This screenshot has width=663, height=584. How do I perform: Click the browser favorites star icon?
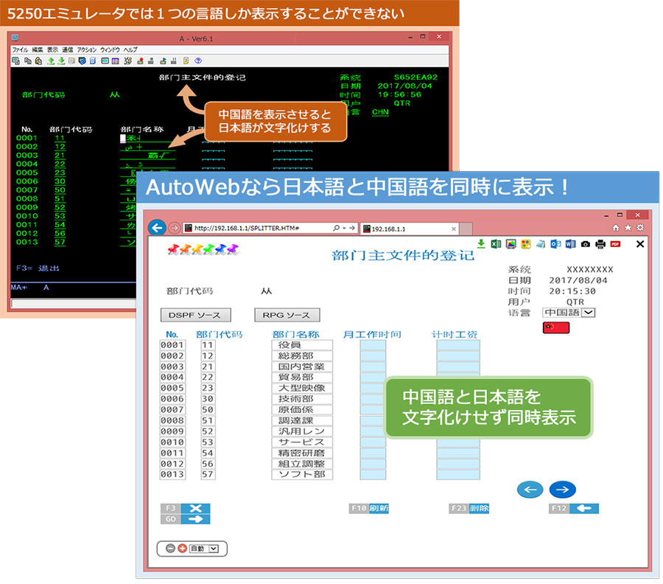tap(628, 228)
